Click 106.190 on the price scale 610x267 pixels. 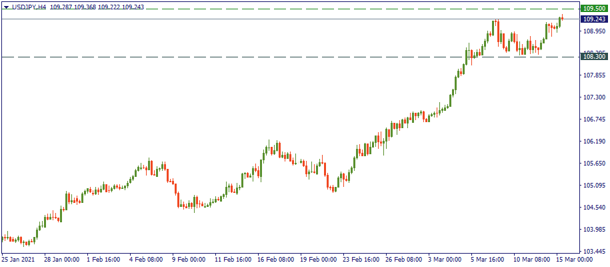593,142
